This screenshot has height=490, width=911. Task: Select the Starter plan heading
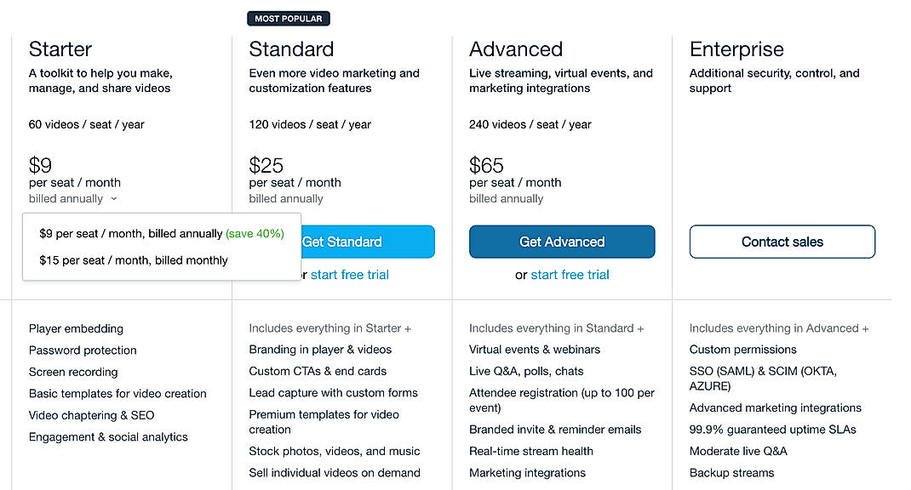point(60,48)
